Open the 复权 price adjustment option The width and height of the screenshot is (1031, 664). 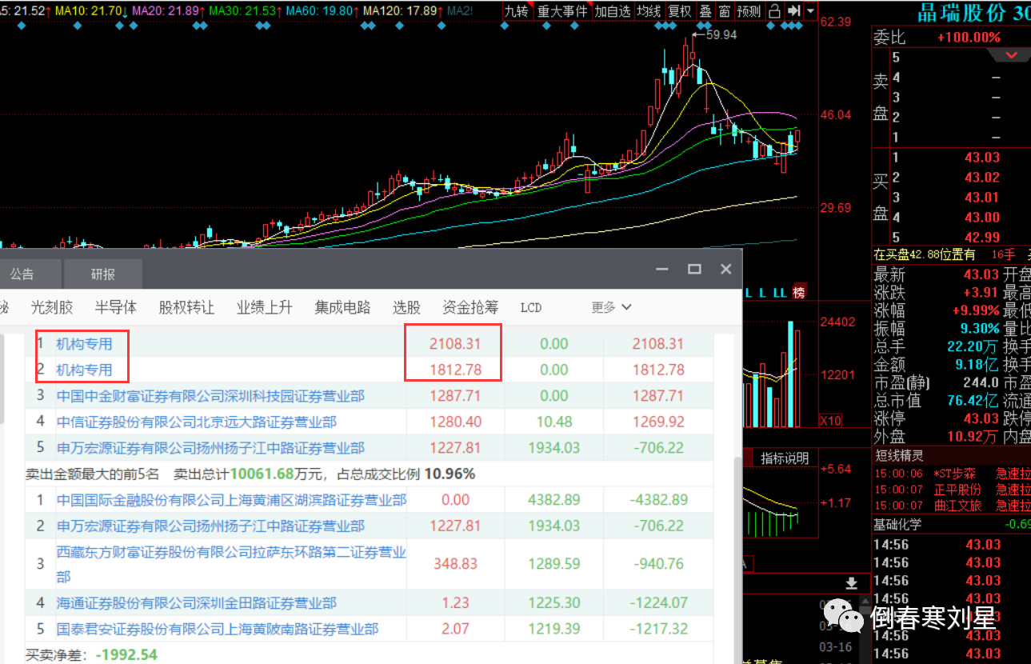pyautogui.click(x=680, y=11)
